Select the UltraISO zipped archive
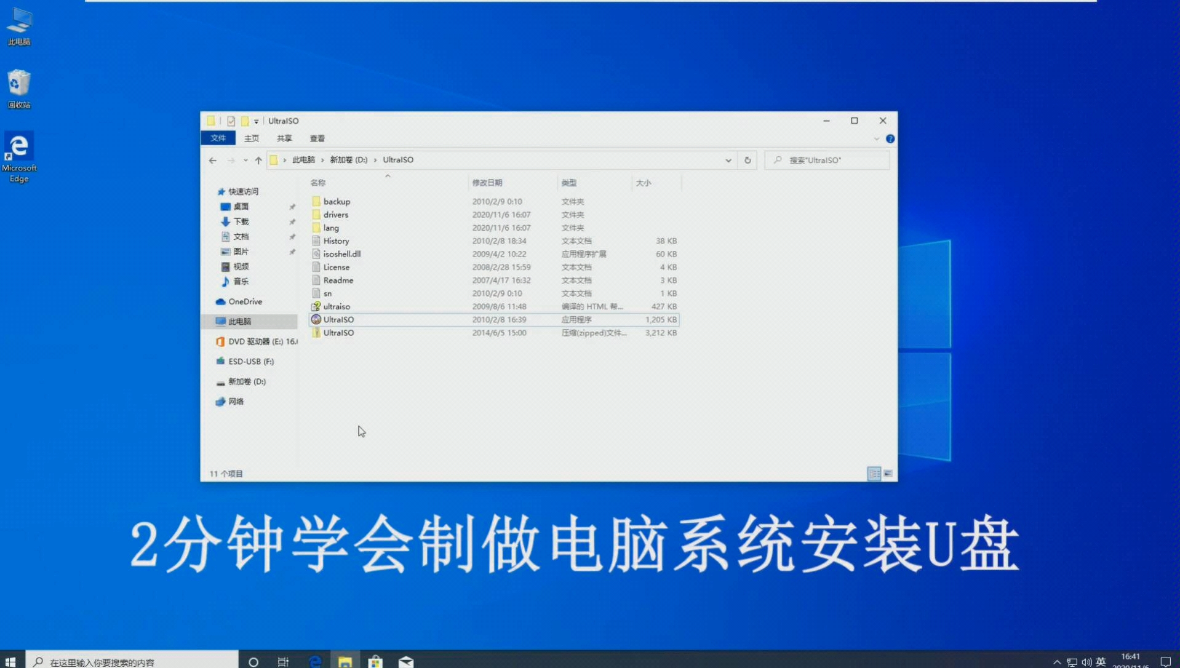1180x668 pixels. click(493, 333)
